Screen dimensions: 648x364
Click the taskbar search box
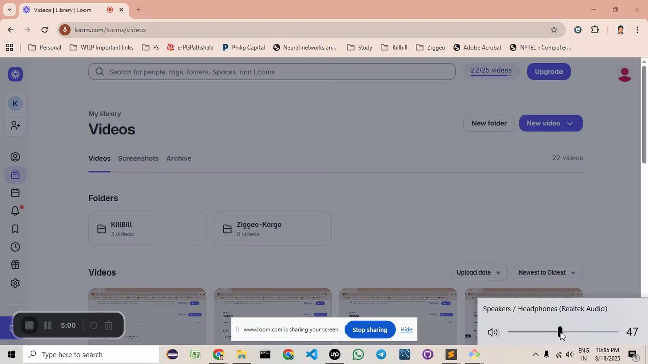tap(91, 355)
